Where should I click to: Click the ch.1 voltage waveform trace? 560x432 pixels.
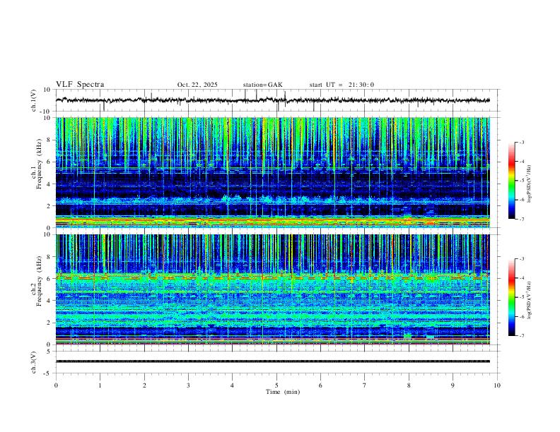coord(273,100)
